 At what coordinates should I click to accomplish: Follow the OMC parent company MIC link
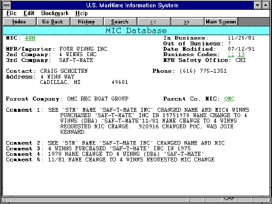tap(229, 99)
